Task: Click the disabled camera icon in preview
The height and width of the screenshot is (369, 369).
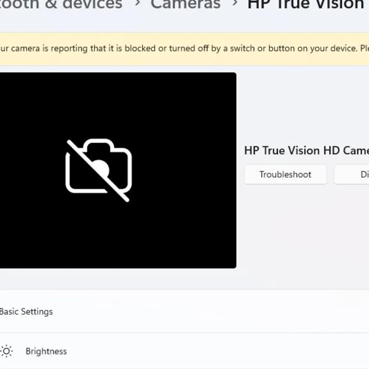Action: pos(99,170)
